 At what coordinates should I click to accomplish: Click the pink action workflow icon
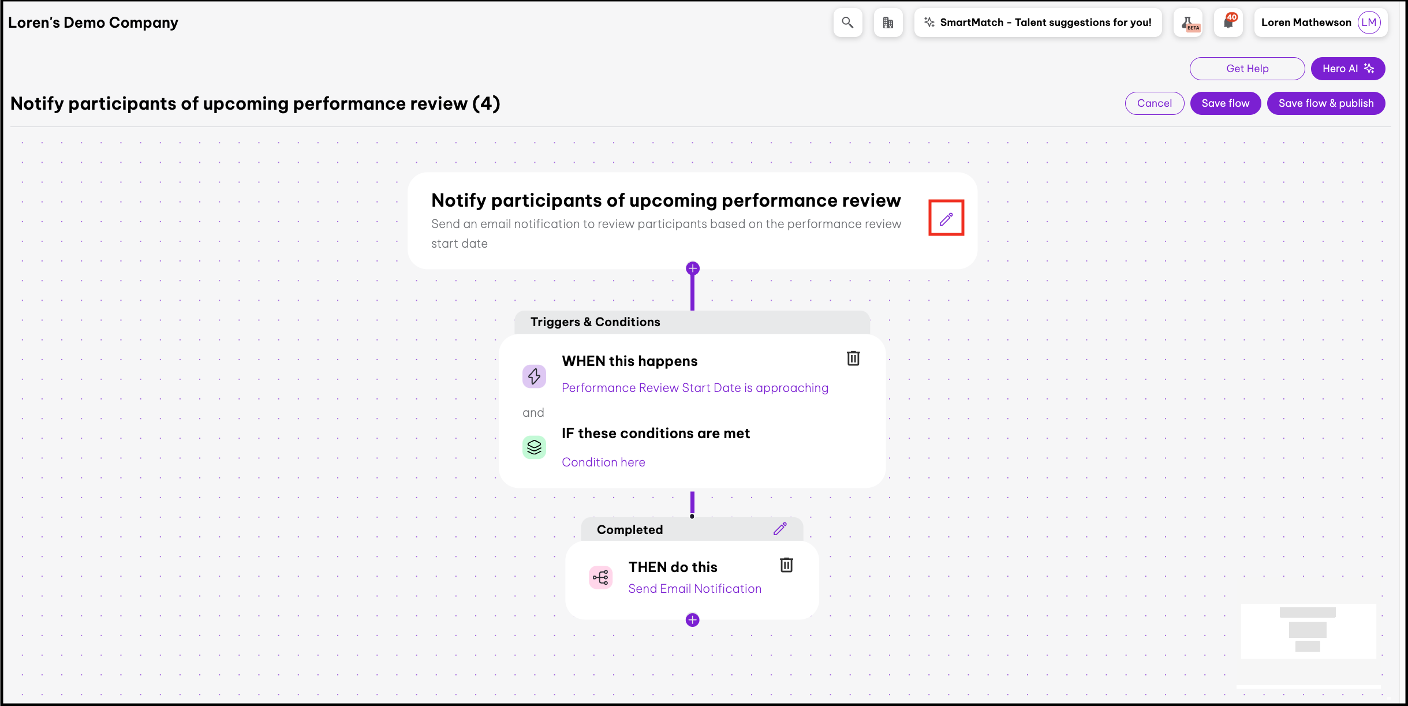600,577
